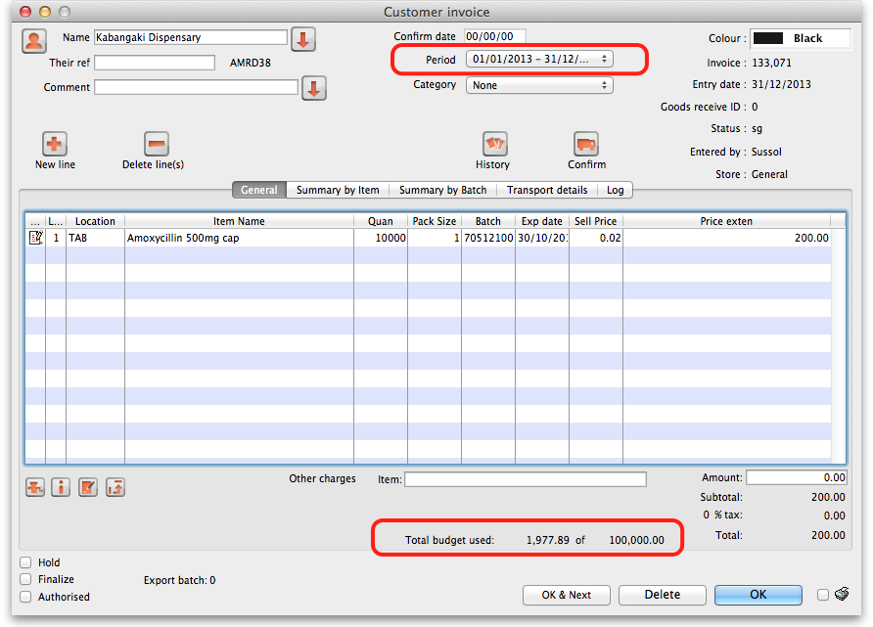Screen dimensions: 873x627
Task: Expand the Category dropdown showing None
Action: pyautogui.click(x=539, y=85)
